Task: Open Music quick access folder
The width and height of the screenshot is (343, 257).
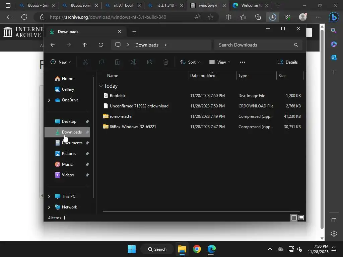Action: click(67, 164)
